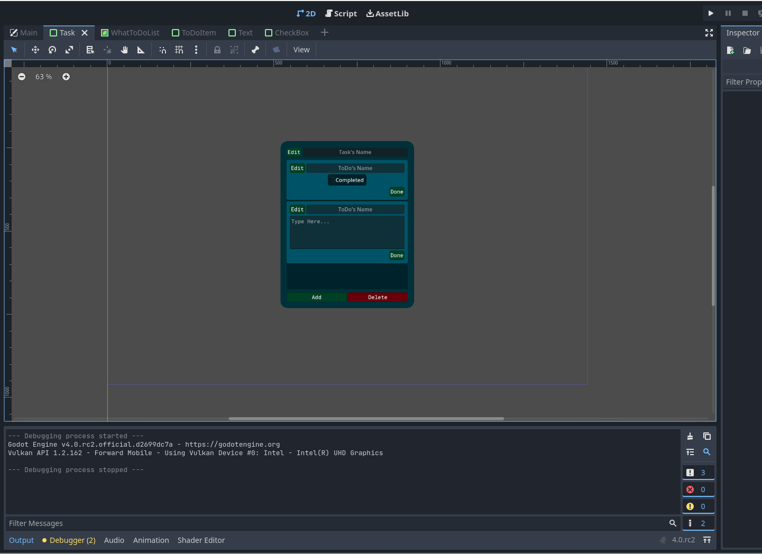Enable Use Smart Snap

tap(162, 50)
